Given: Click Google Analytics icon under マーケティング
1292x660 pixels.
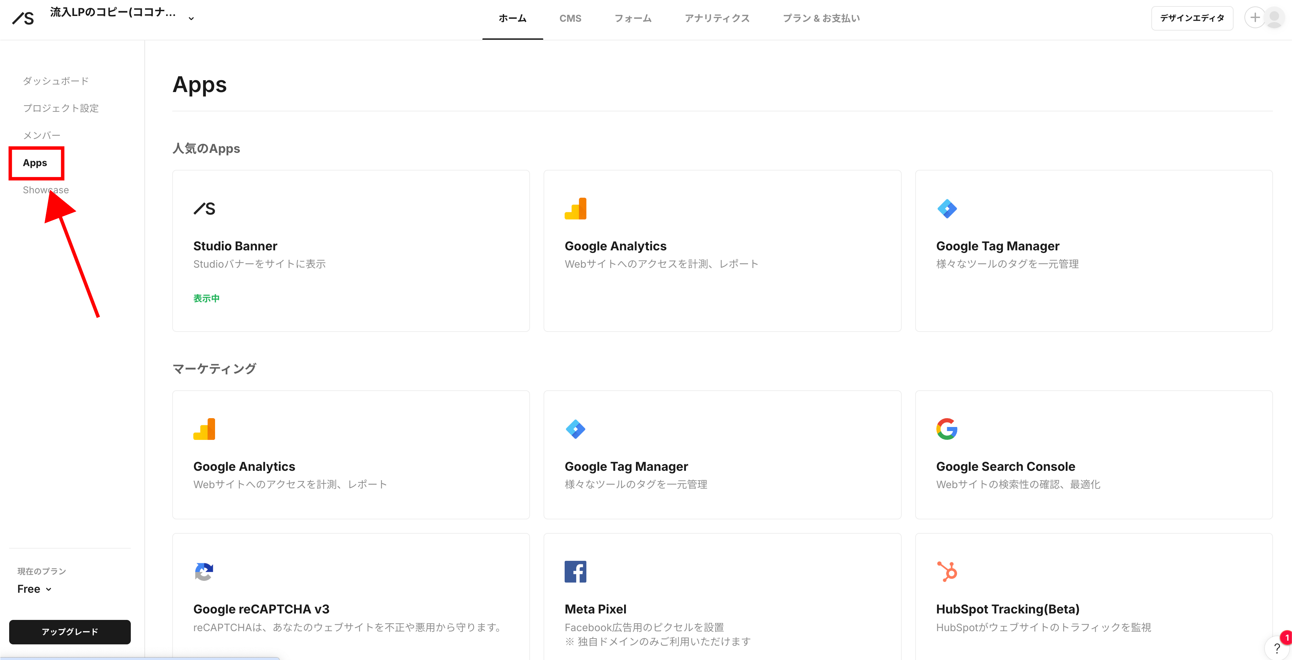Looking at the screenshot, I should (x=204, y=429).
